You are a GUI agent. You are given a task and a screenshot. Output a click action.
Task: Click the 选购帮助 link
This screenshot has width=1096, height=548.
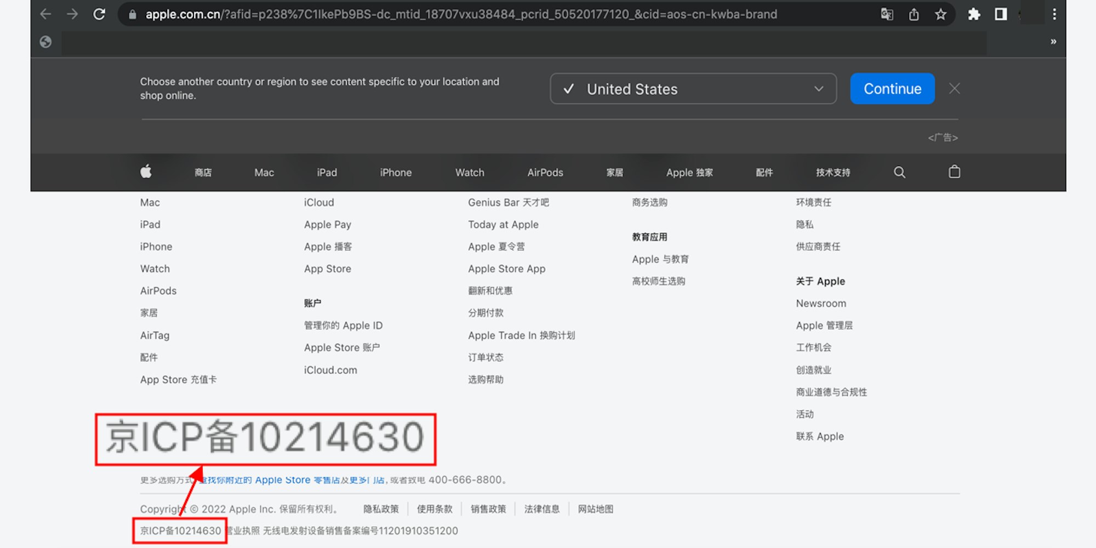[486, 380]
